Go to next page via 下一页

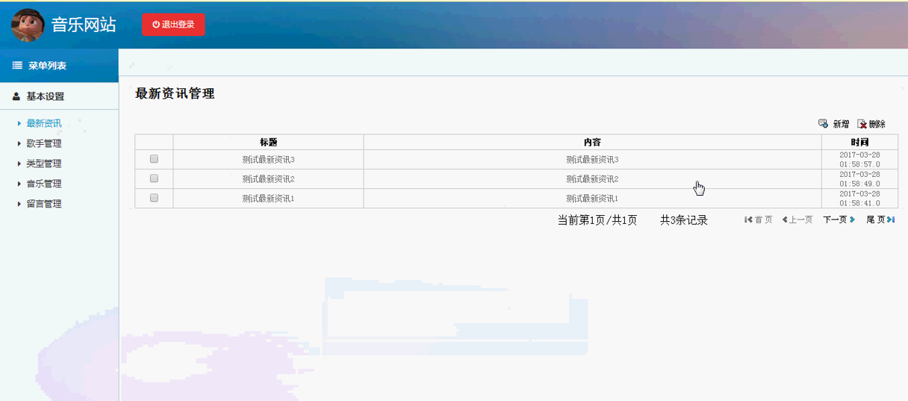[836, 220]
